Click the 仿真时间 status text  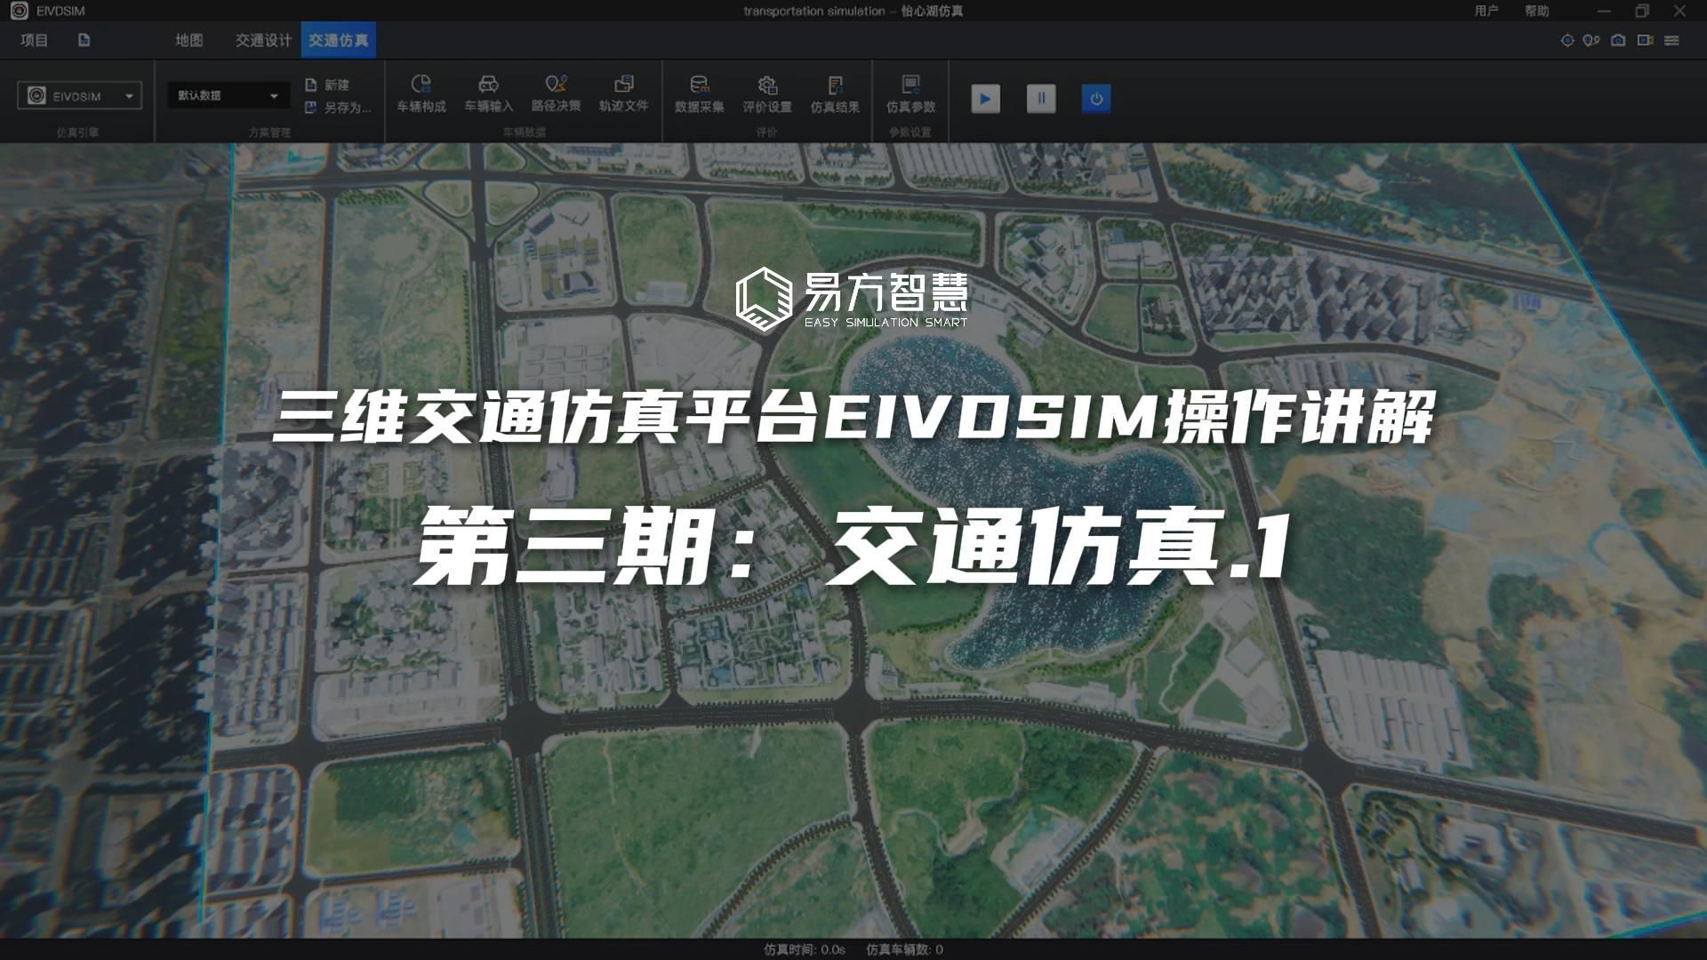pyautogui.click(x=805, y=949)
